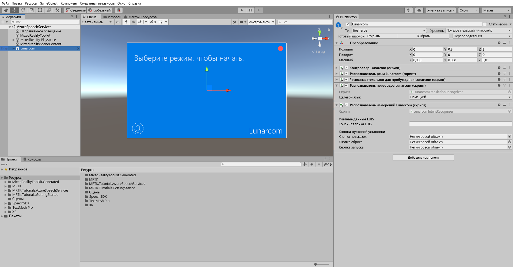Toggle Глобальный coordinate mode button
This screenshot has height=267, width=513.
[x=99, y=10]
